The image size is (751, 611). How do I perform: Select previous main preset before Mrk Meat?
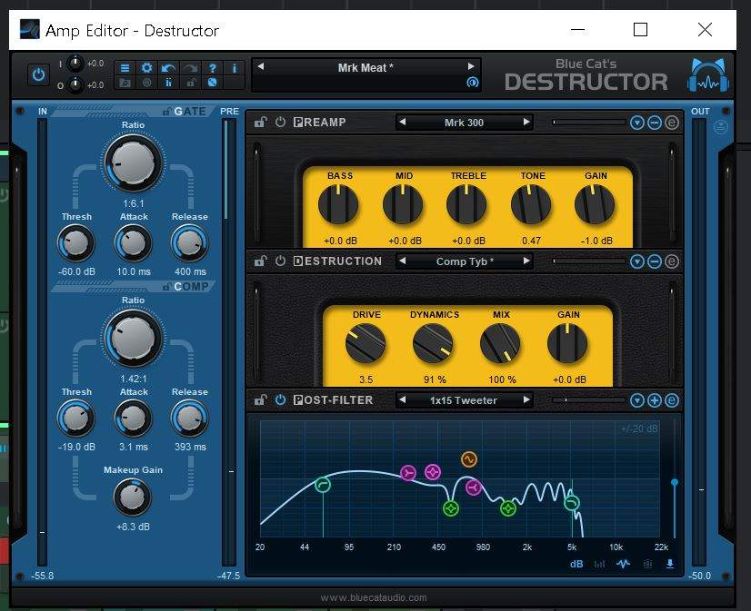261,66
